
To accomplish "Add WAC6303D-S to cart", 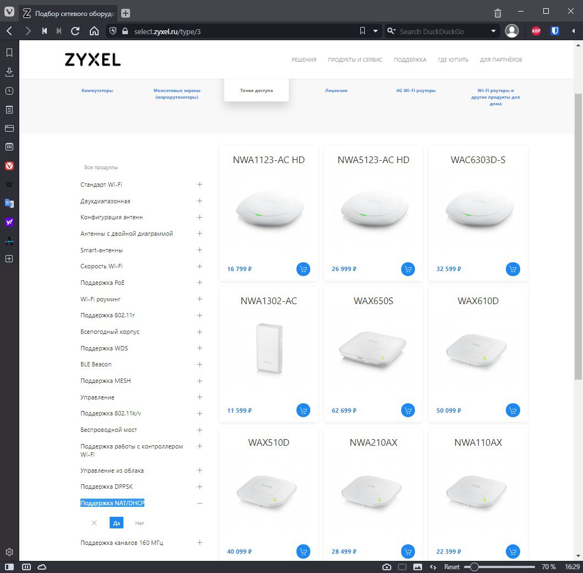I will [x=512, y=269].
